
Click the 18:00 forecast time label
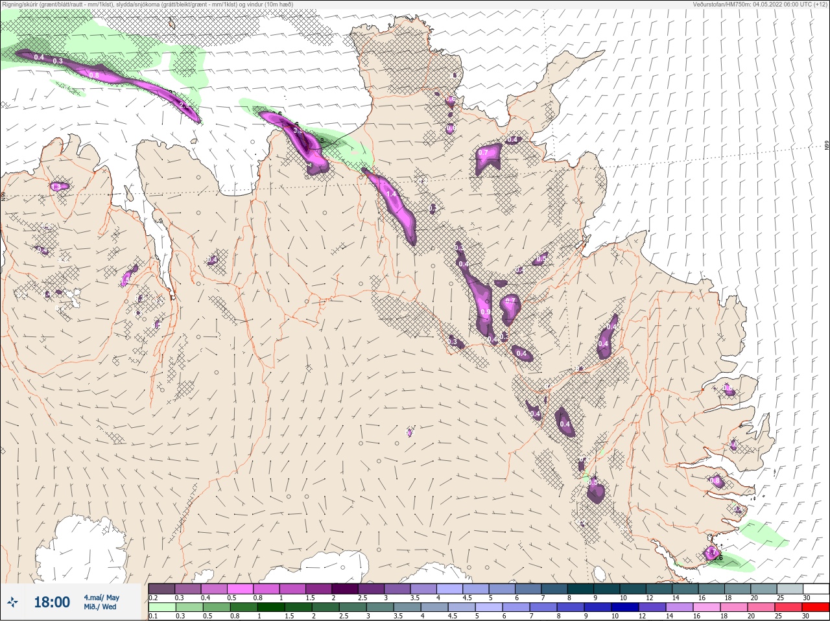51,603
